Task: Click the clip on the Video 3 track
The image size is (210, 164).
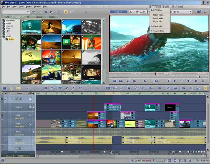Action: 113,107
